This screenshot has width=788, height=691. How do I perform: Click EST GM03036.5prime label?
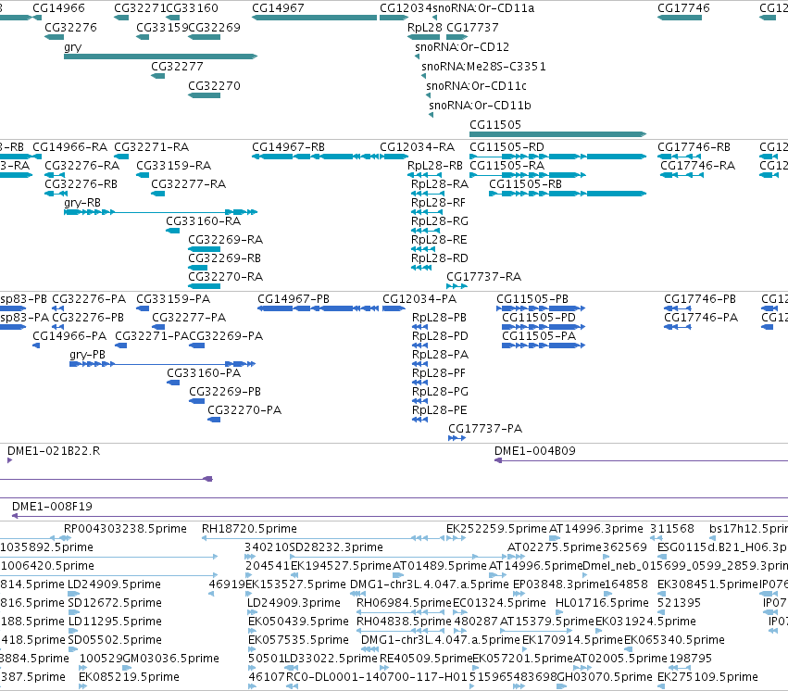(x=171, y=659)
